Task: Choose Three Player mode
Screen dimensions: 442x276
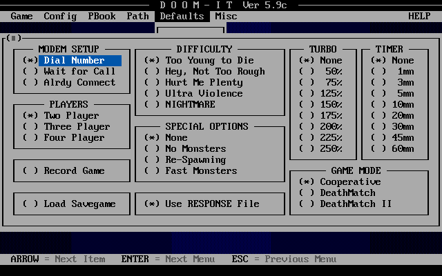Action: (66, 126)
